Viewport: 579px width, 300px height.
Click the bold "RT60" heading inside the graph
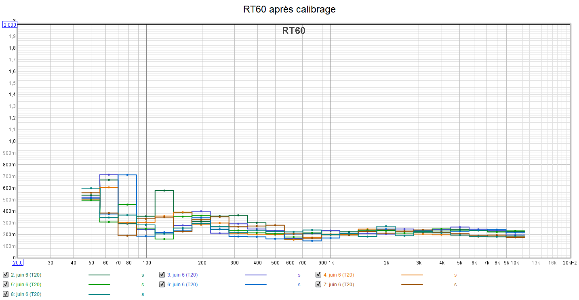(294, 31)
